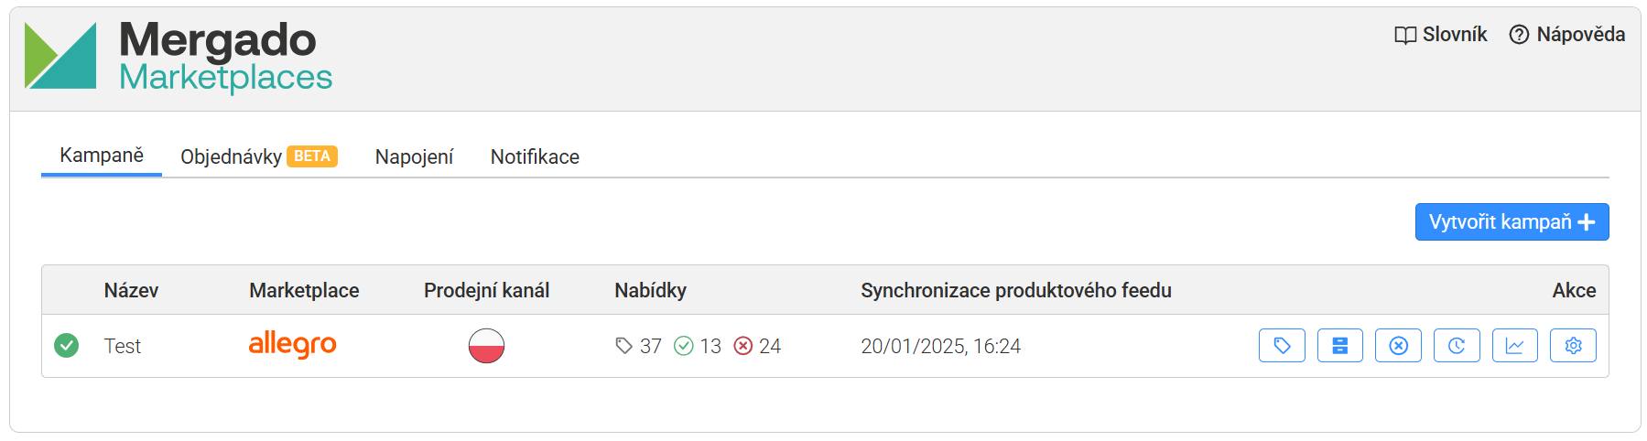Image resolution: width=1647 pixels, height=441 pixels.
Task: Click the Vytvořit kampaň button
Action: pos(1512,221)
